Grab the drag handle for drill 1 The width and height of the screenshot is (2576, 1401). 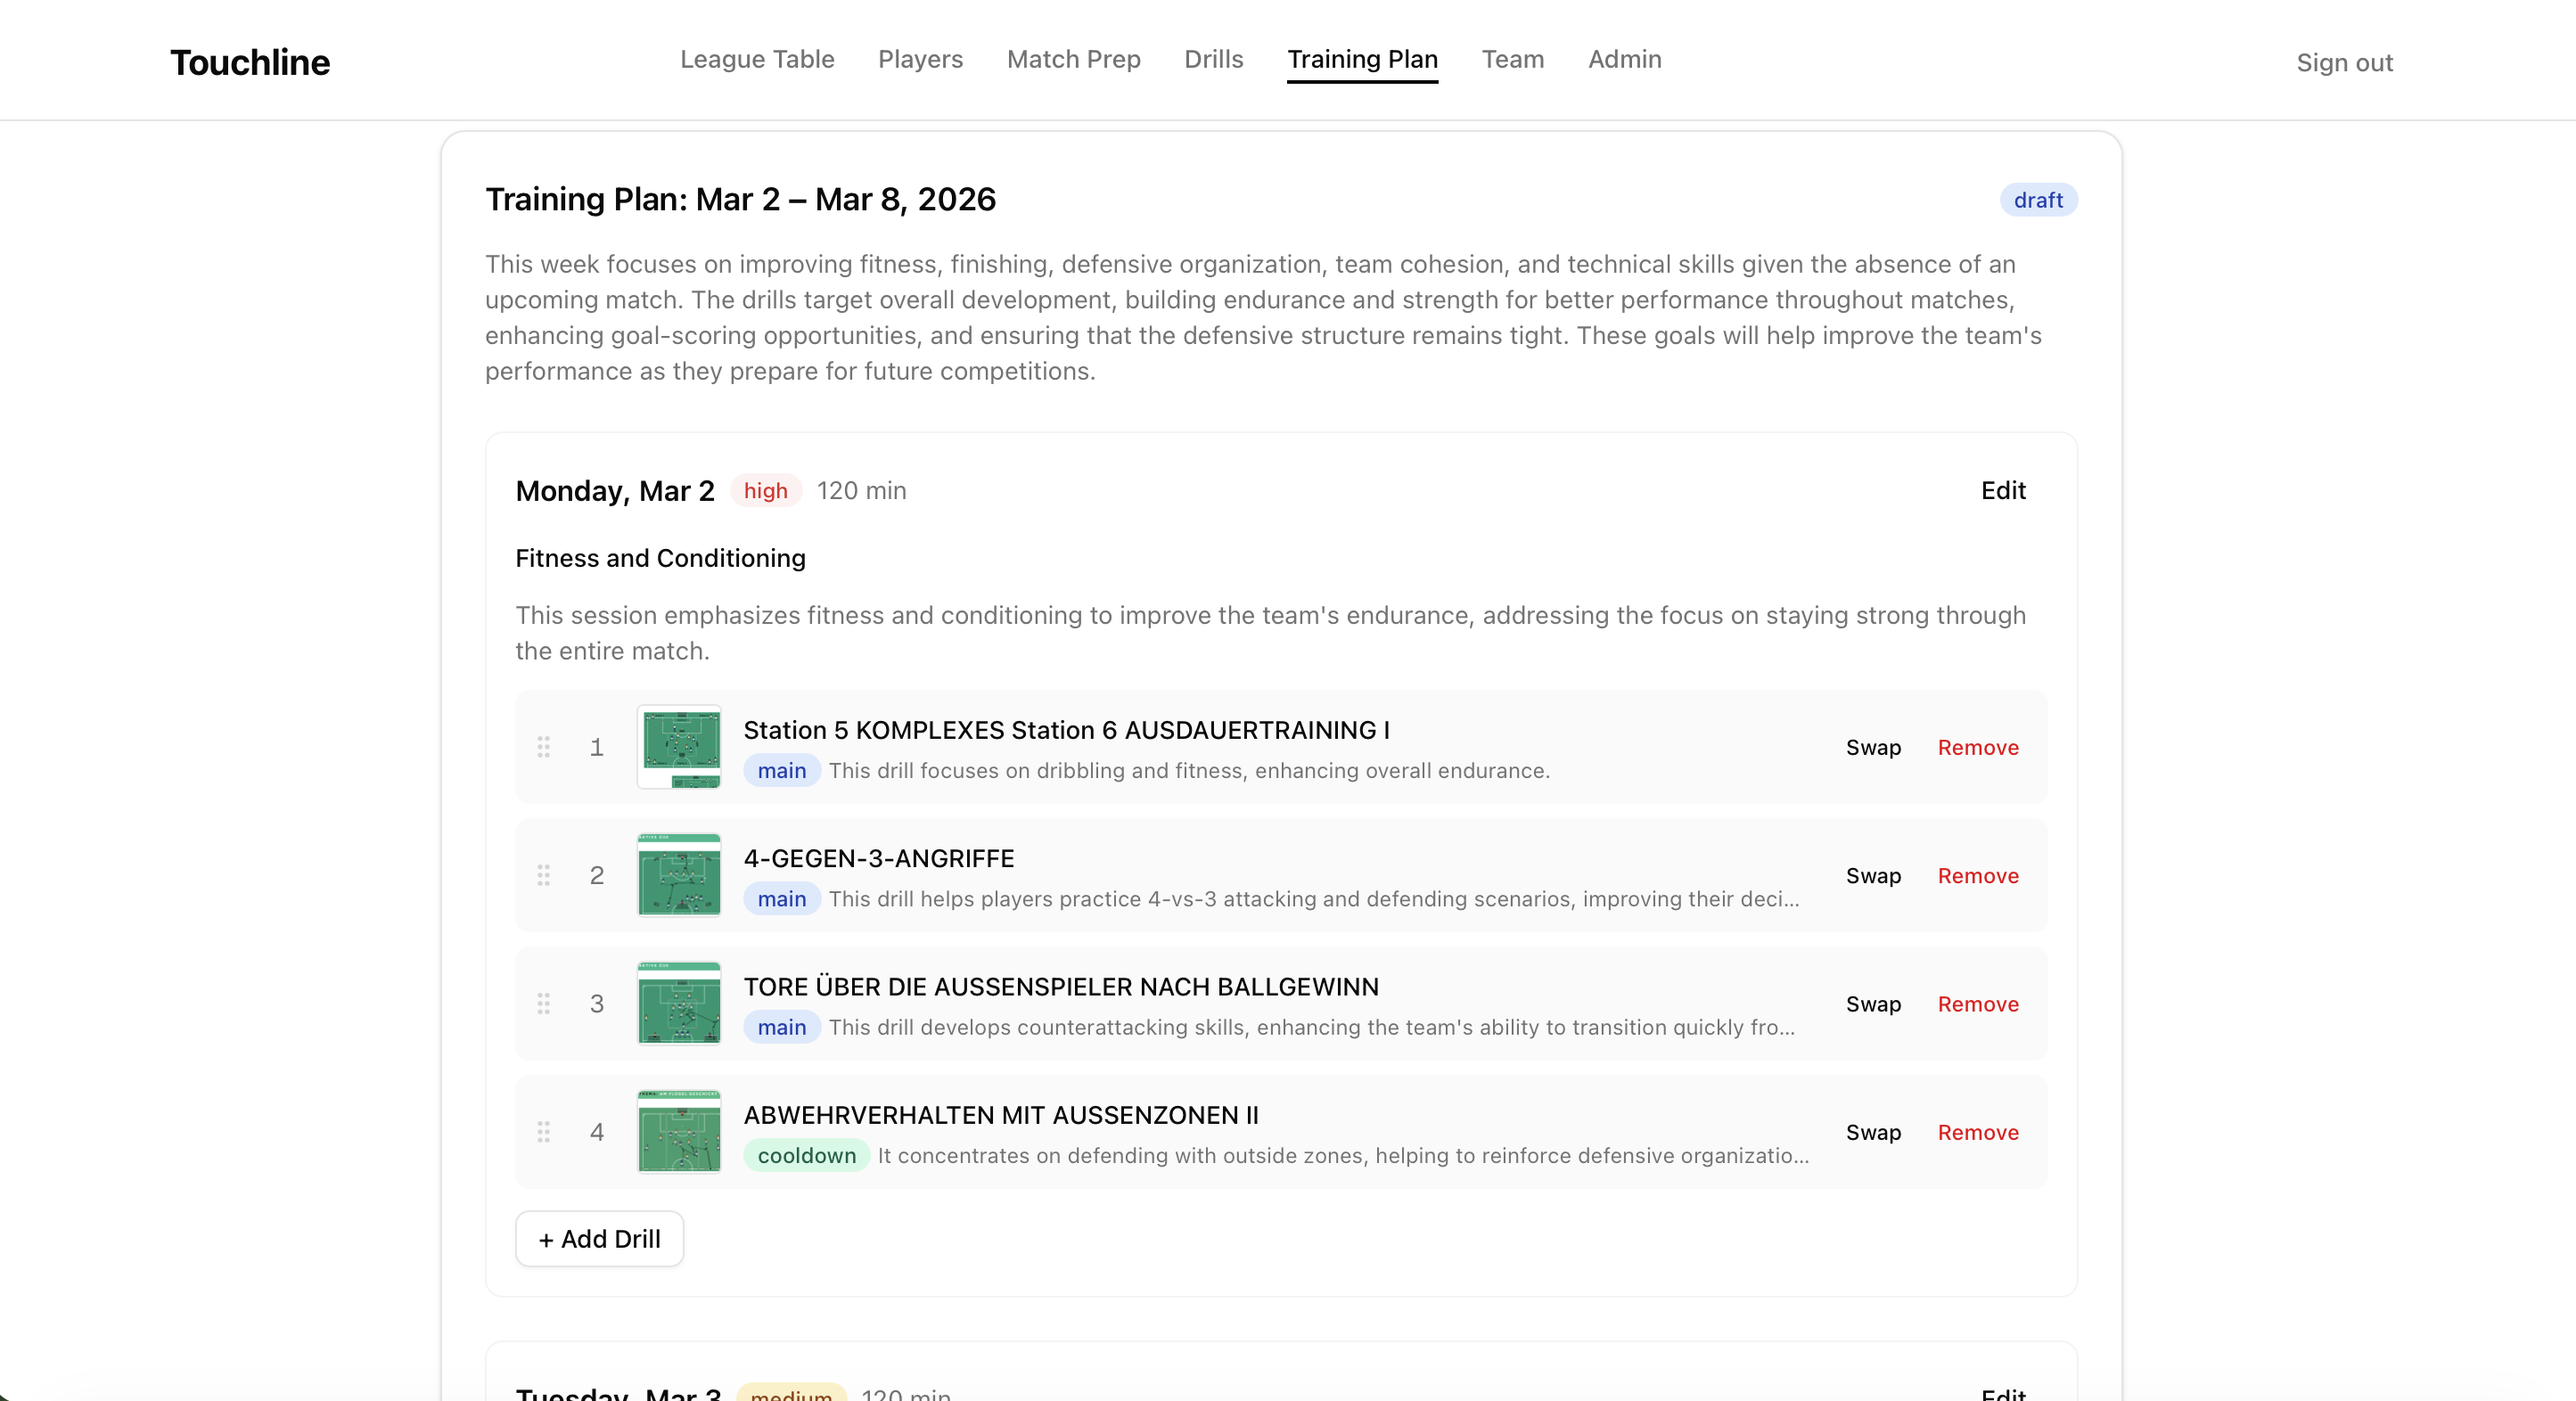pyautogui.click(x=543, y=747)
